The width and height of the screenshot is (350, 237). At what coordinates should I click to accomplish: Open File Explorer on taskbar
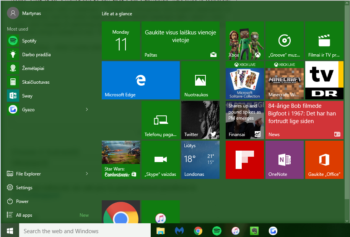(x=160, y=231)
